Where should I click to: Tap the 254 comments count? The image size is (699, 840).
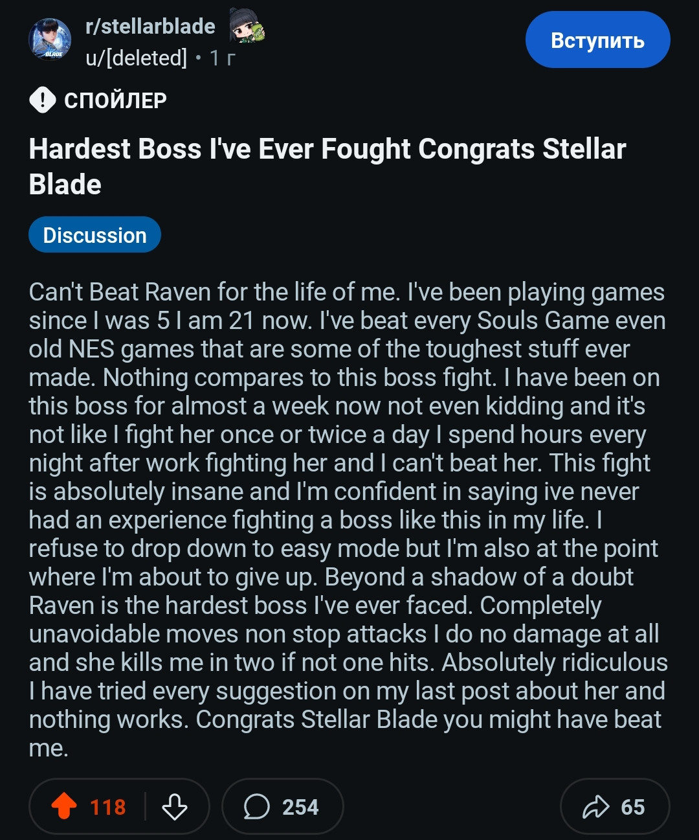click(300, 807)
